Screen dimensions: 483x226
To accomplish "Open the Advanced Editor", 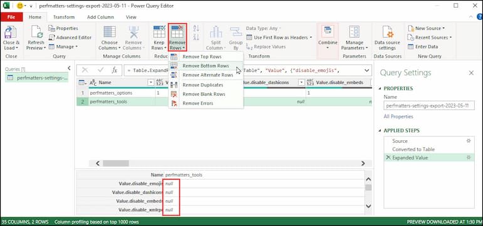I will pyautogui.click(x=70, y=38).
